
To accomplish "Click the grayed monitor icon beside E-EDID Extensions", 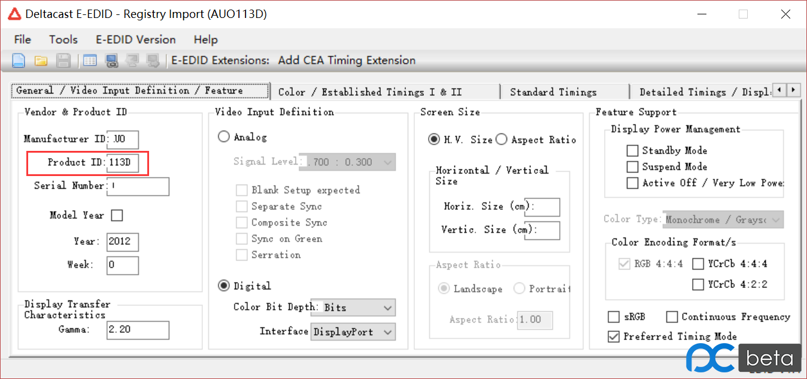I will 153,60.
